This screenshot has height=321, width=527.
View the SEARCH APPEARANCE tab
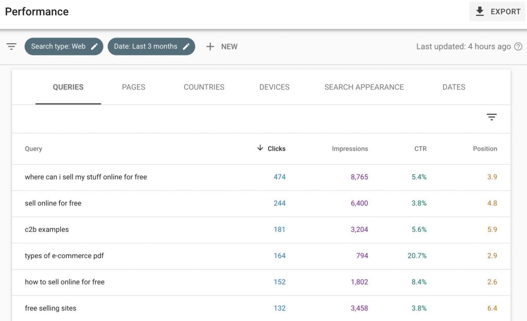[364, 87]
